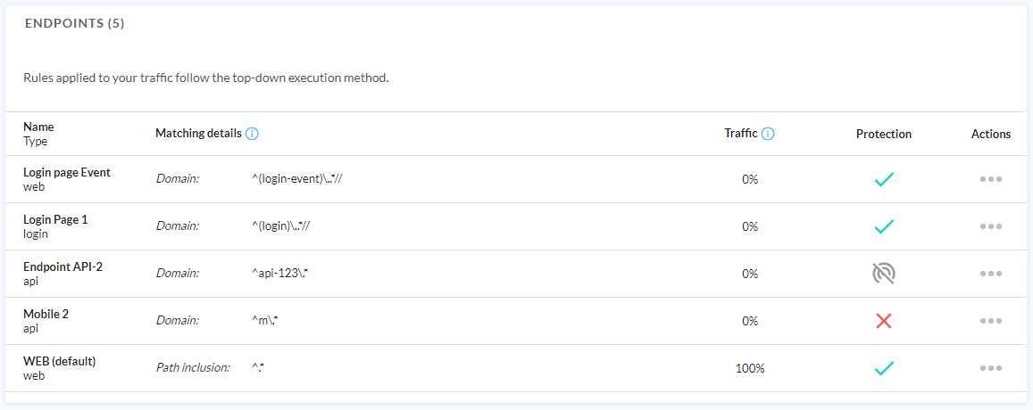Open actions menu for WEB (default)
Image resolution: width=1033 pixels, height=410 pixels.
point(991,368)
